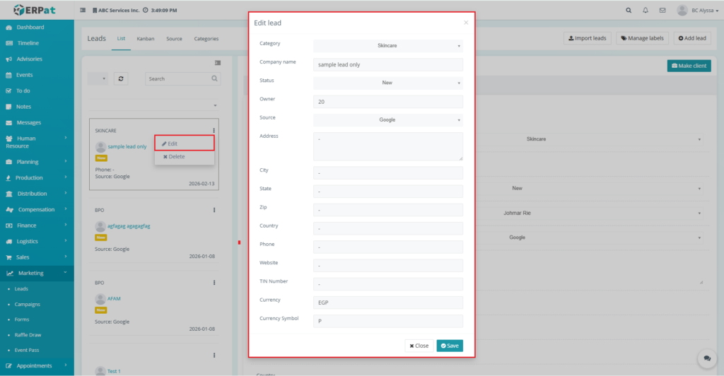Close the Edit lead dialog with X icon

(466, 23)
